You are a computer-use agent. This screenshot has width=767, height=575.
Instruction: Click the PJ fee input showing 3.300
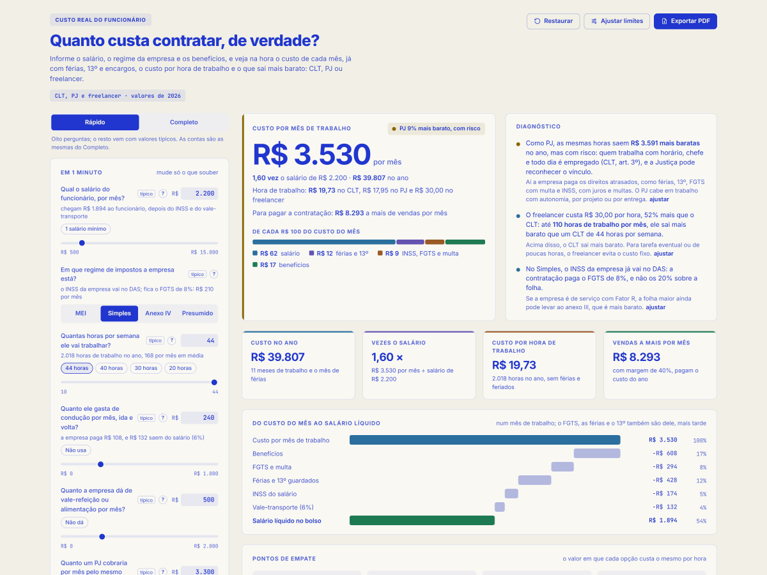[x=199, y=571]
